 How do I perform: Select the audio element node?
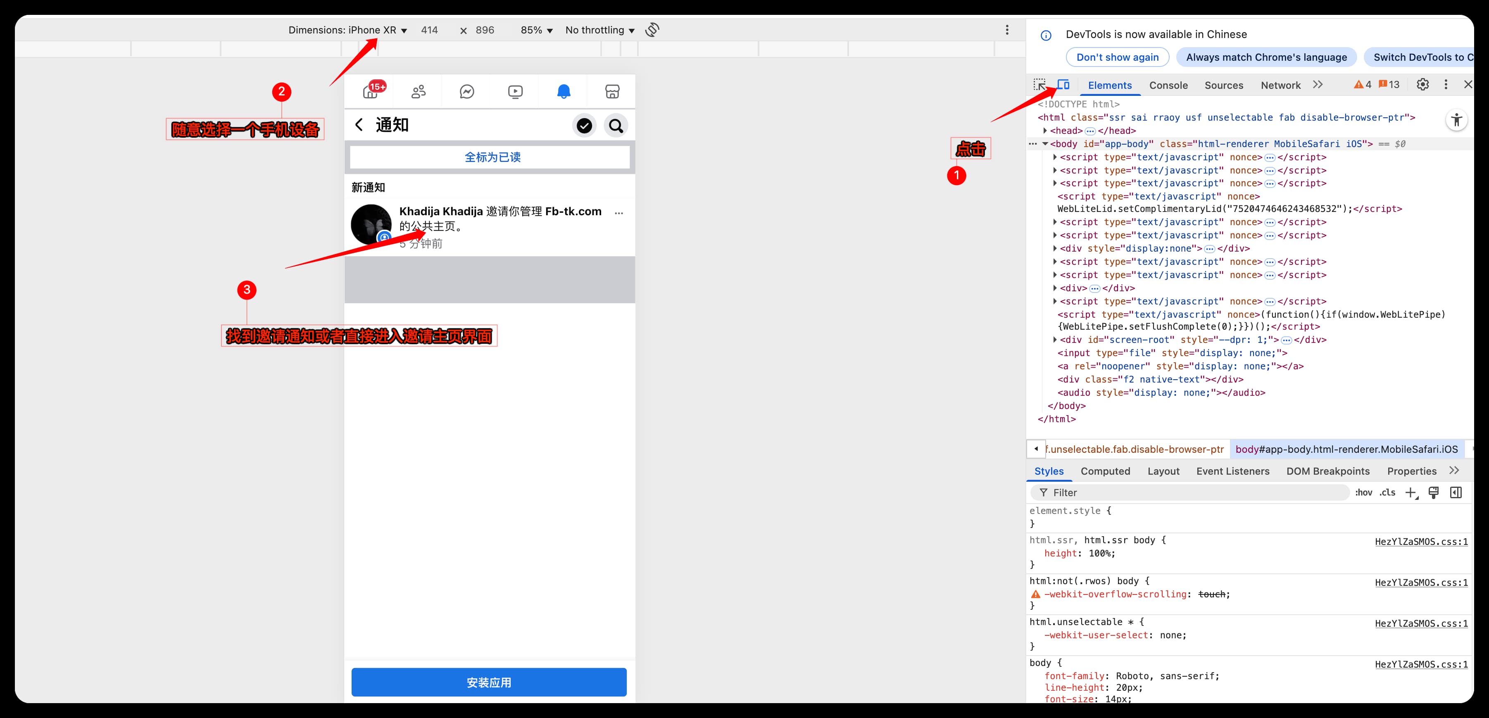[x=1161, y=392]
